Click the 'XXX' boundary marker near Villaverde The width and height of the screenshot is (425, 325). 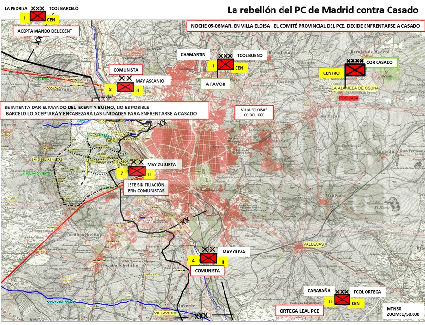(x=201, y=316)
